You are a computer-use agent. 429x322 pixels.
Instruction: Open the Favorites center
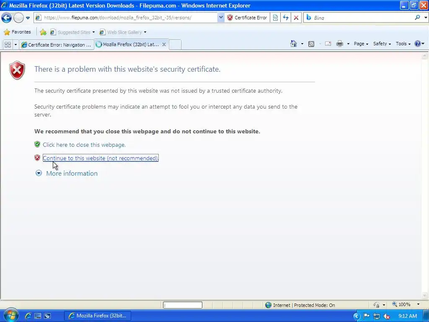pos(17,32)
